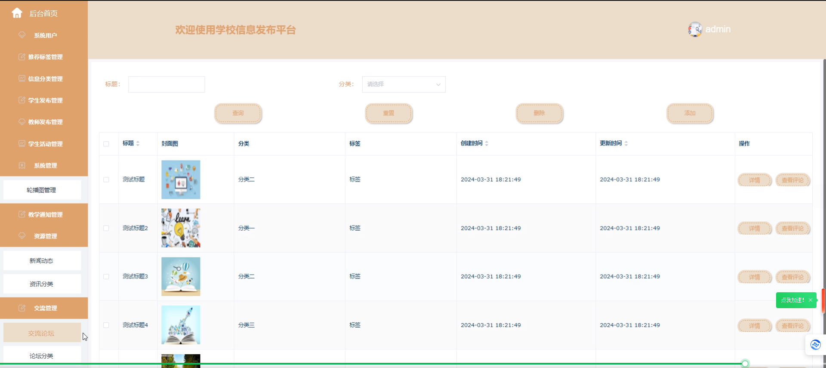826x368 pixels.
Task: Sort by 更新时间 column arrows
Action: (626, 143)
